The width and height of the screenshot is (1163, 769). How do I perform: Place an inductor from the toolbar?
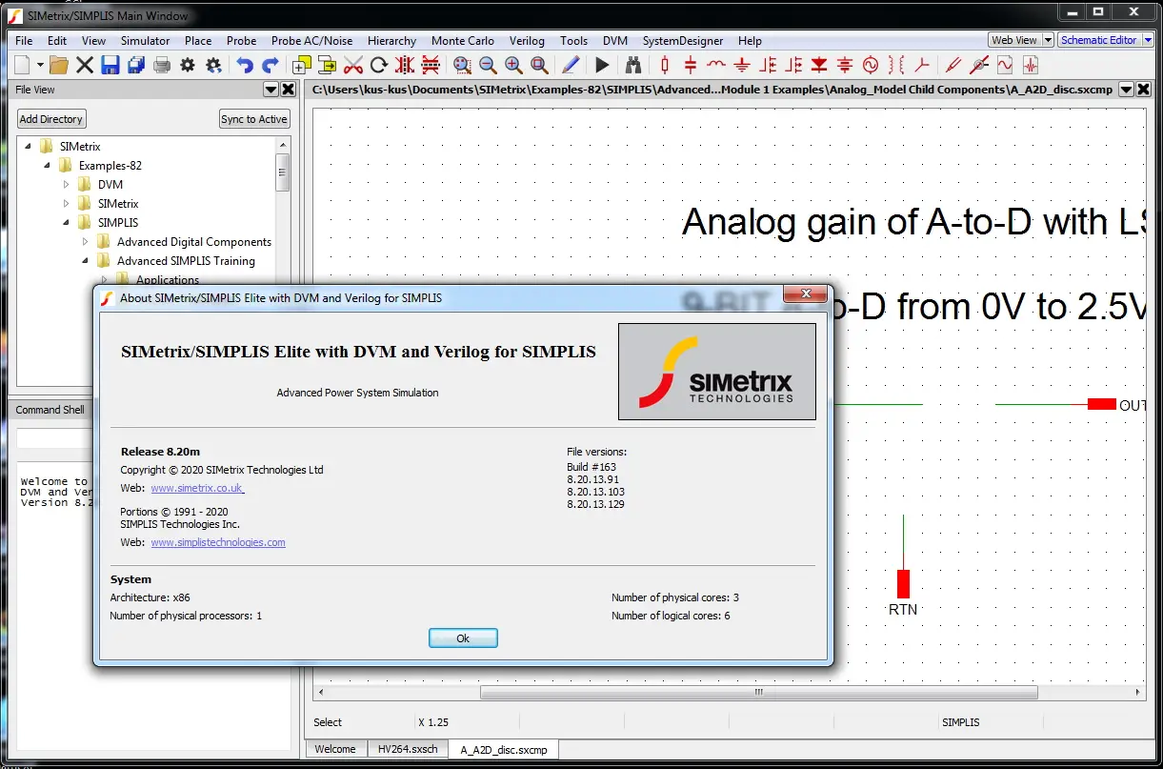click(716, 65)
